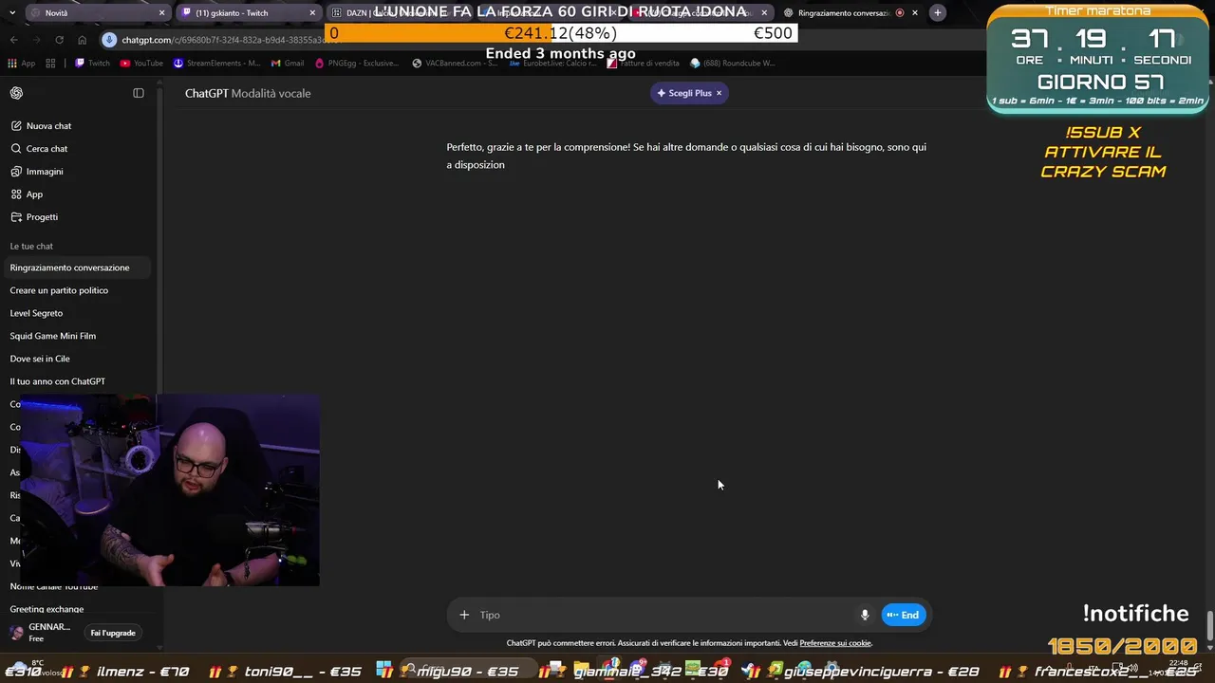Open the Progetti section

point(34,216)
